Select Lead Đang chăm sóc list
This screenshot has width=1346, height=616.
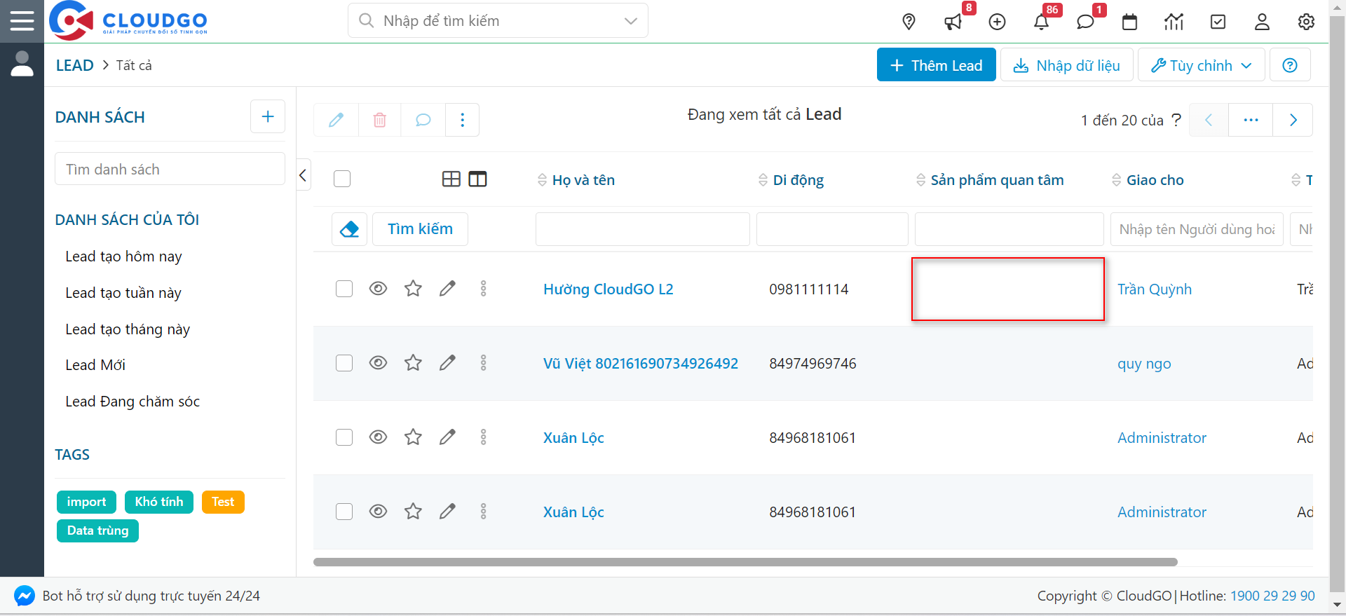click(132, 402)
